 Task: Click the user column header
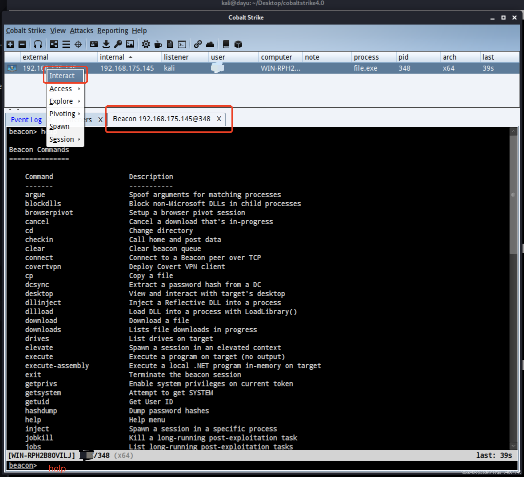coord(233,57)
